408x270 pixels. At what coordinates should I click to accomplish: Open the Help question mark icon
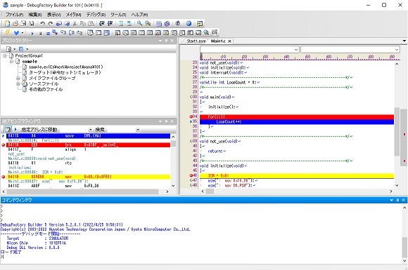coord(189,24)
